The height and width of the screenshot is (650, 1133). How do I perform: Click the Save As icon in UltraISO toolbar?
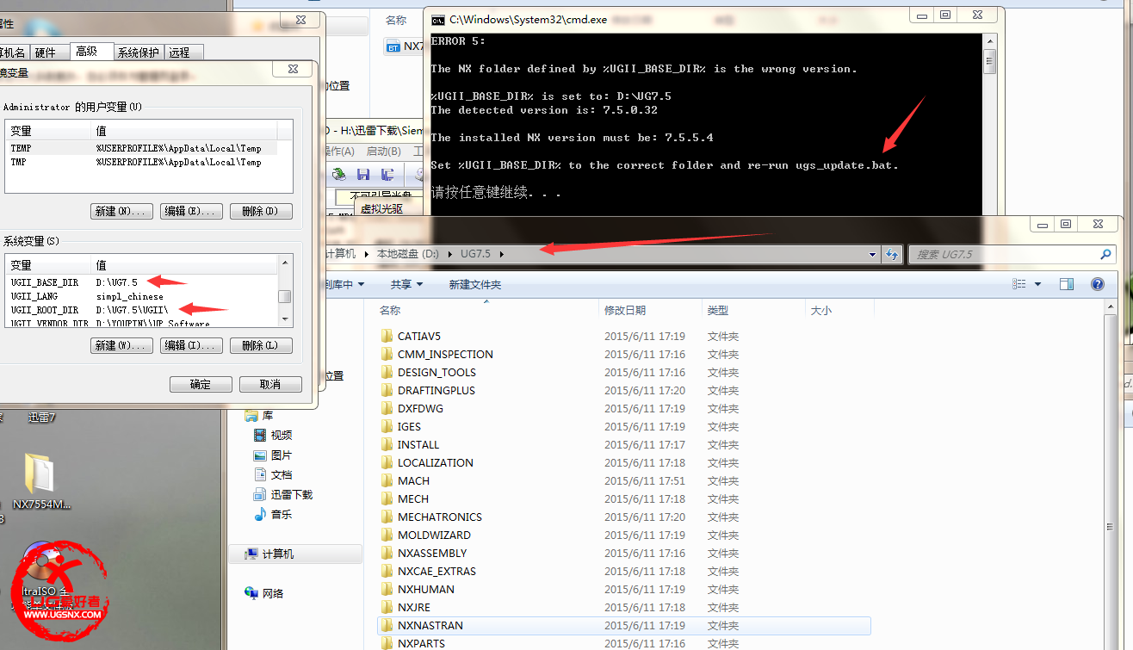click(387, 174)
